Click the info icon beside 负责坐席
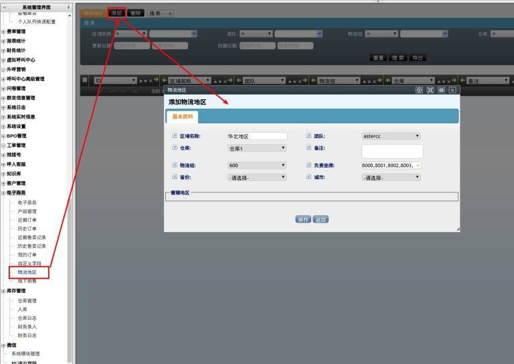514x364 pixels. click(x=308, y=165)
